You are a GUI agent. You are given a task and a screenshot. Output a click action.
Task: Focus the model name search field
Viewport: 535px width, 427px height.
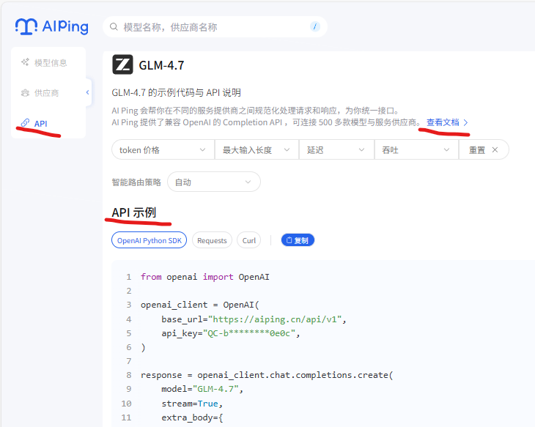tap(215, 26)
